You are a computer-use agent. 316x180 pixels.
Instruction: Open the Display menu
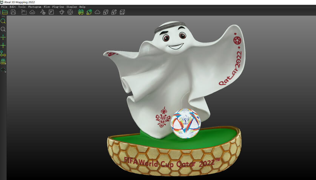[x=72, y=7]
